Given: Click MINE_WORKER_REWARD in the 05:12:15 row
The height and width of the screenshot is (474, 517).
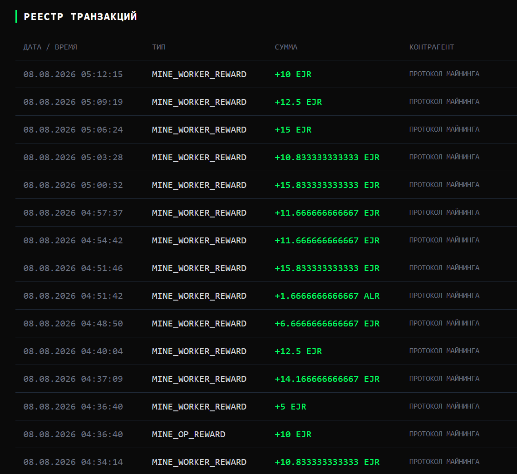Looking at the screenshot, I should (x=199, y=74).
